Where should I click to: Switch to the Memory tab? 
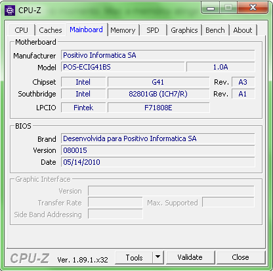(123, 30)
